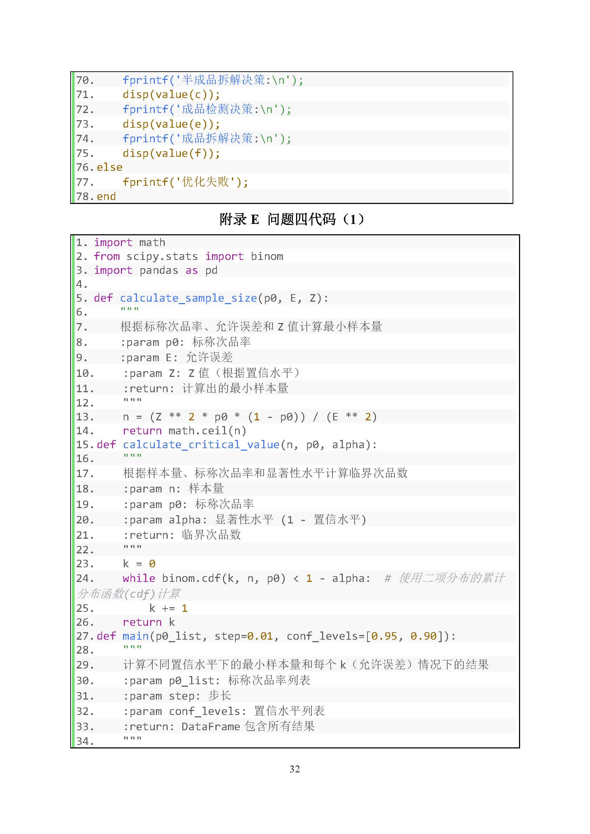Click the line 'import math'
The height and width of the screenshot is (834, 590).
(x=130, y=242)
